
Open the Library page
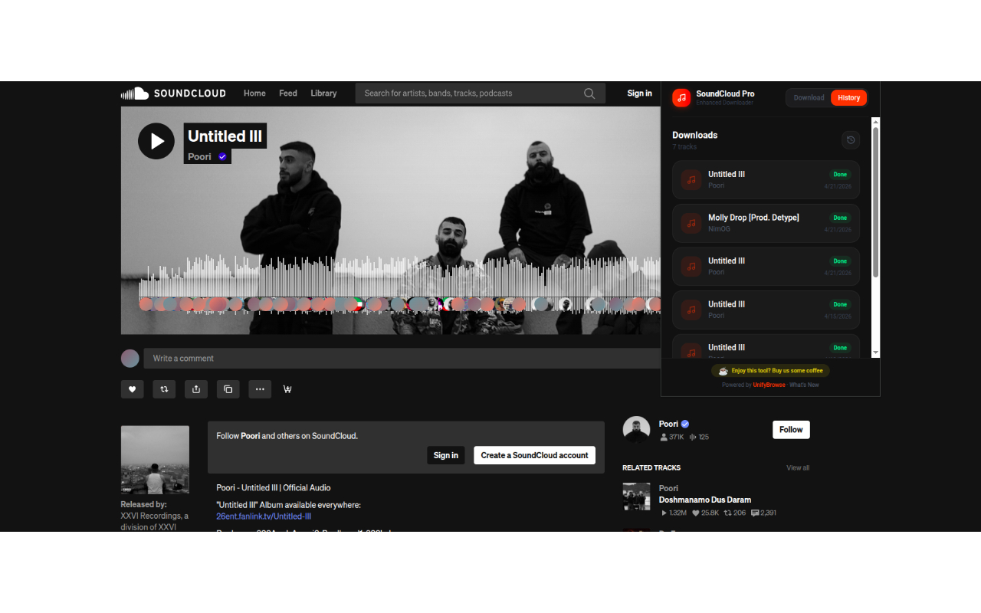(323, 93)
